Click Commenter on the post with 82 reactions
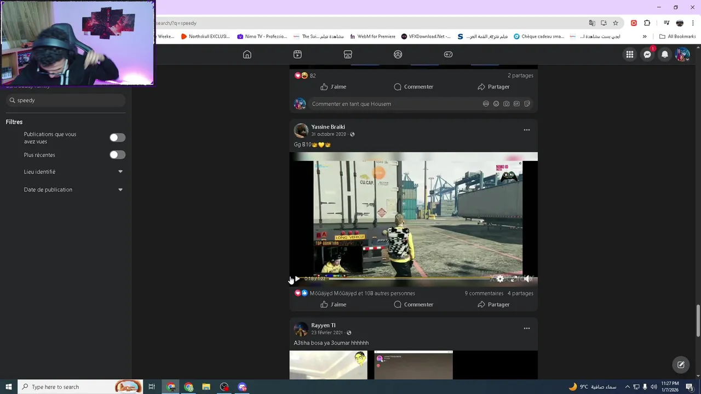The image size is (701, 394). 413,86
